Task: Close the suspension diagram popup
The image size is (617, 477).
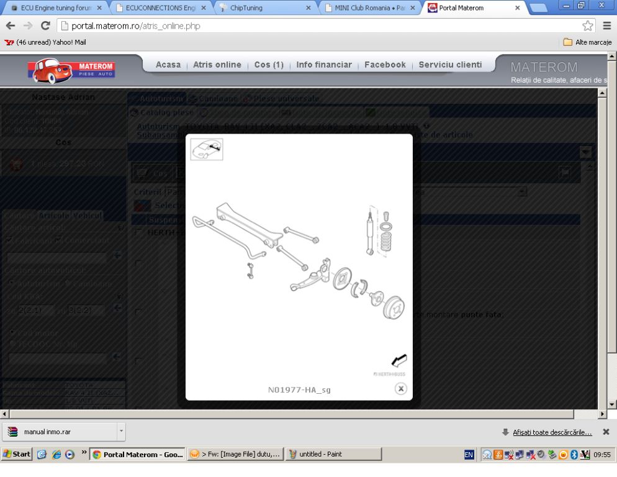Action: pyautogui.click(x=401, y=388)
